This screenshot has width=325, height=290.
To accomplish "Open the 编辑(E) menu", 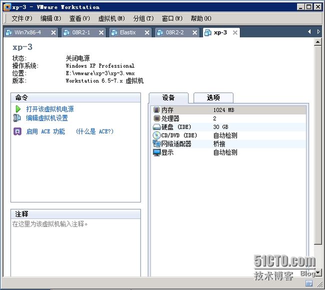I will pos(51,18).
